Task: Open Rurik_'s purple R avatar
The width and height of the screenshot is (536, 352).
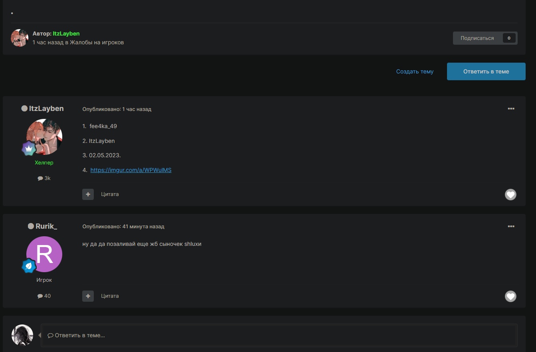Action: (x=44, y=254)
